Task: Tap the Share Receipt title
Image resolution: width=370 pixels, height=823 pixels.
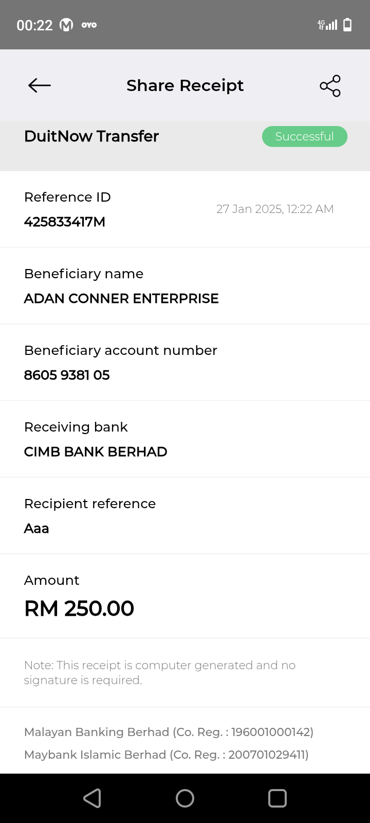Action: click(x=185, y=85)
